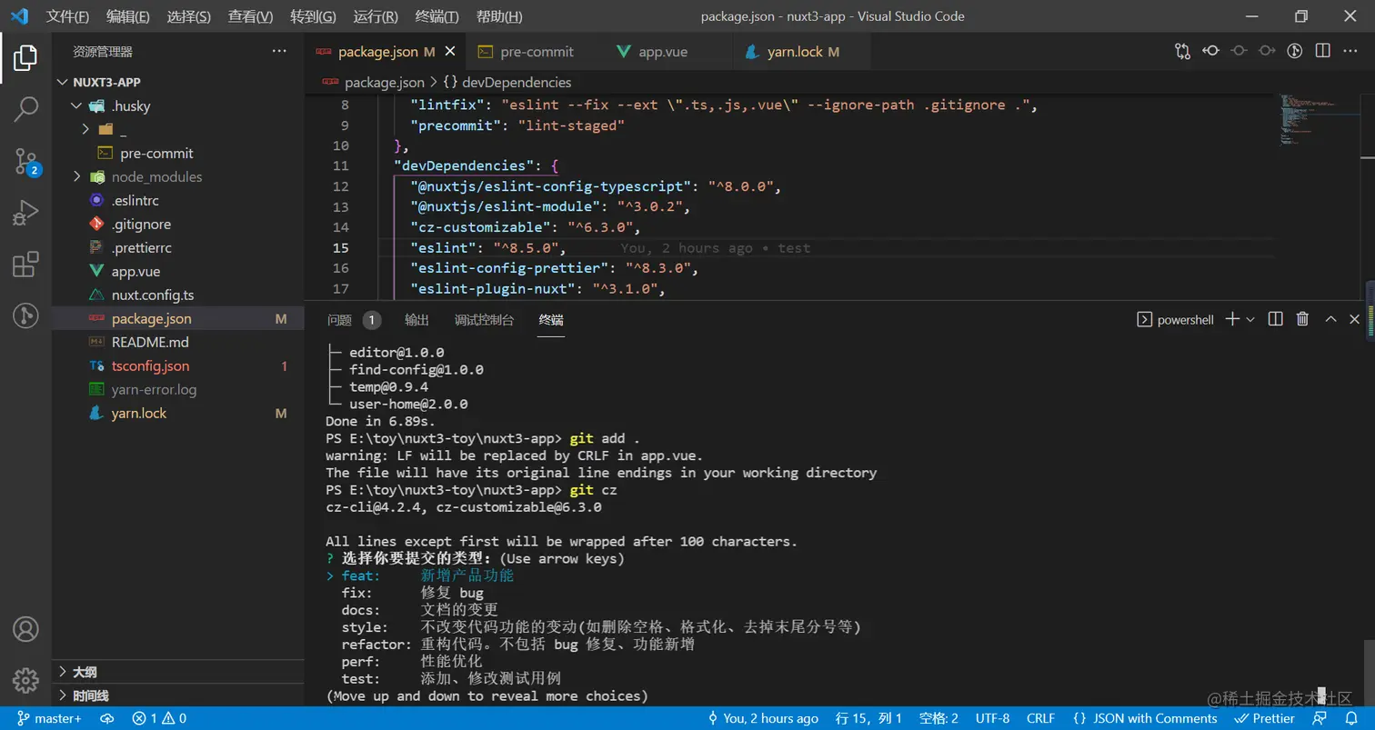Open nuxt.config.ts in the explorer
1375x730 pixels.
[178, 295]
